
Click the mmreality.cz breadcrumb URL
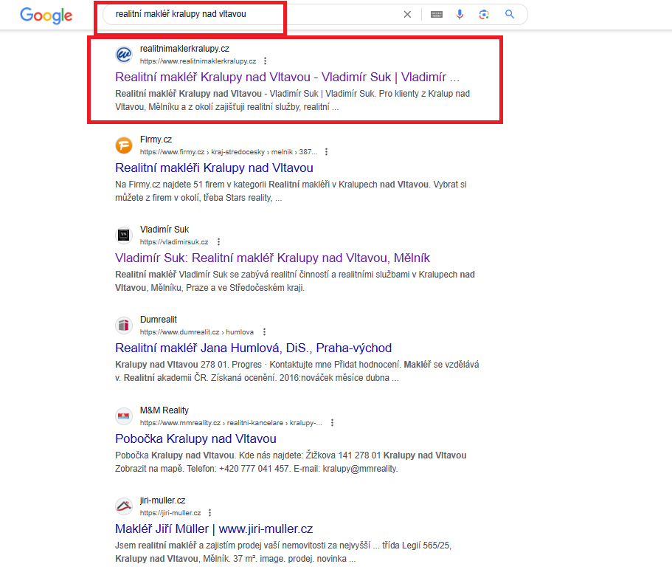[231, 423]
